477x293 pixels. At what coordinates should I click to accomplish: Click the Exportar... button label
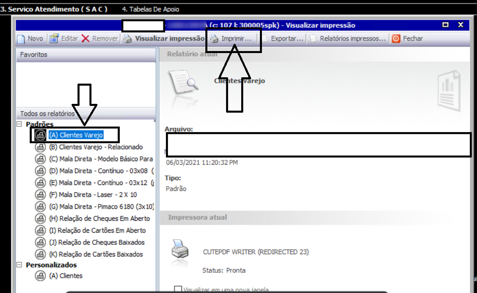tap(287, 38)
